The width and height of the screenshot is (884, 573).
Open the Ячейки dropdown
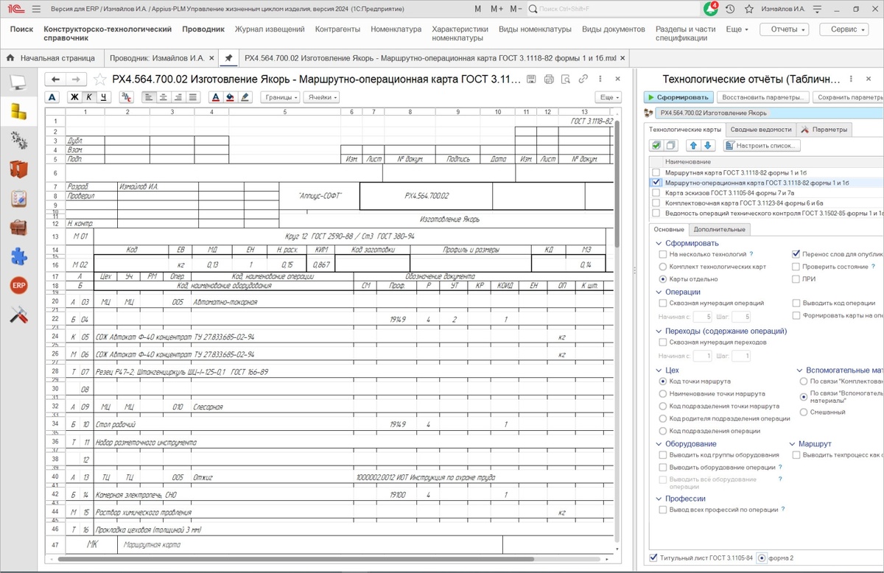click(x=322, y=96)
